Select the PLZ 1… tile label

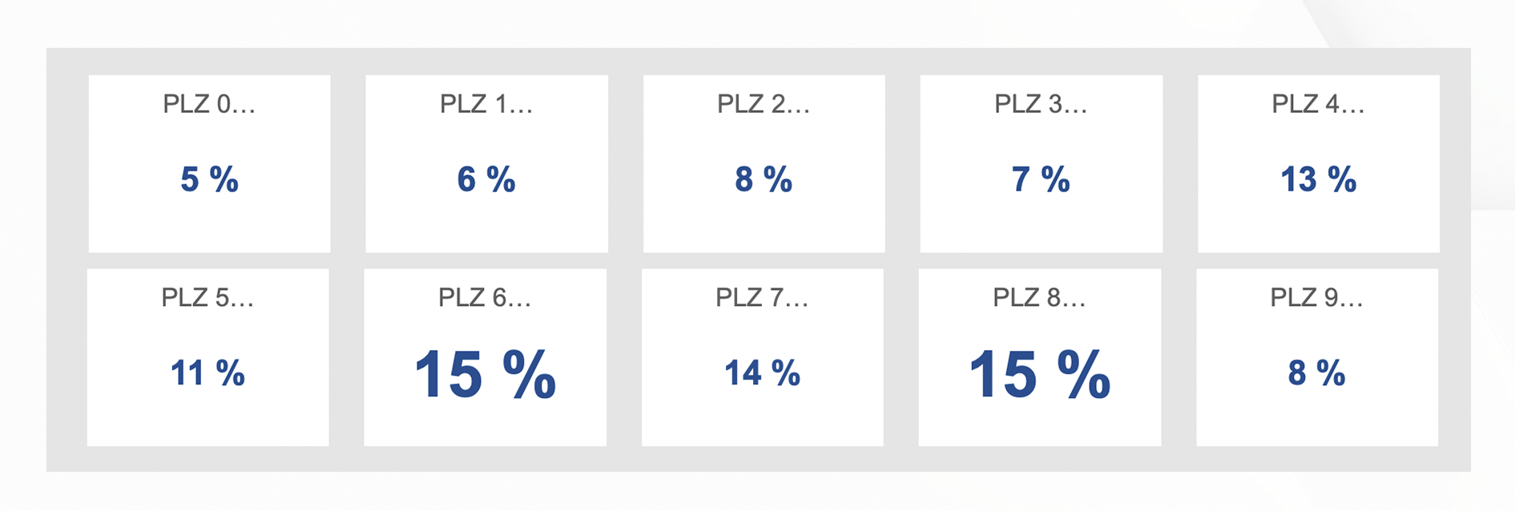coord(486,104)
